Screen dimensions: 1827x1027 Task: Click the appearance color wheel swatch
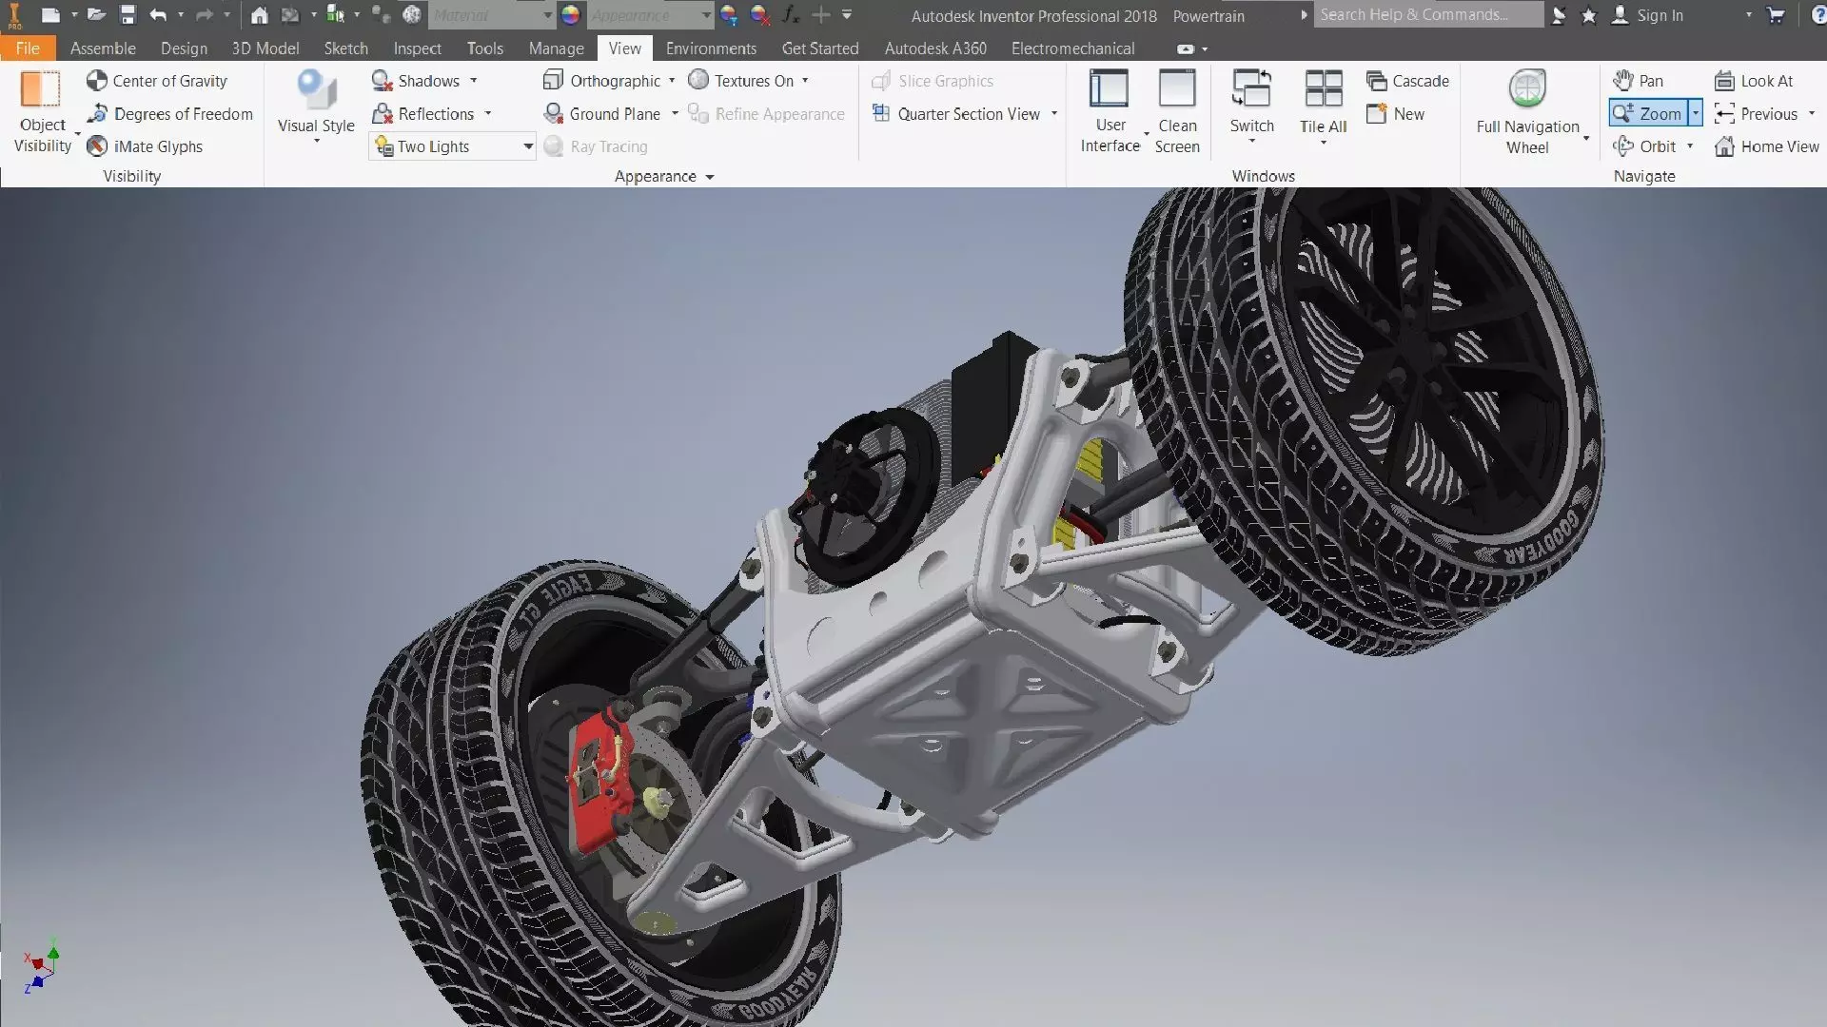pyautogui.click(x=570, y=15)
